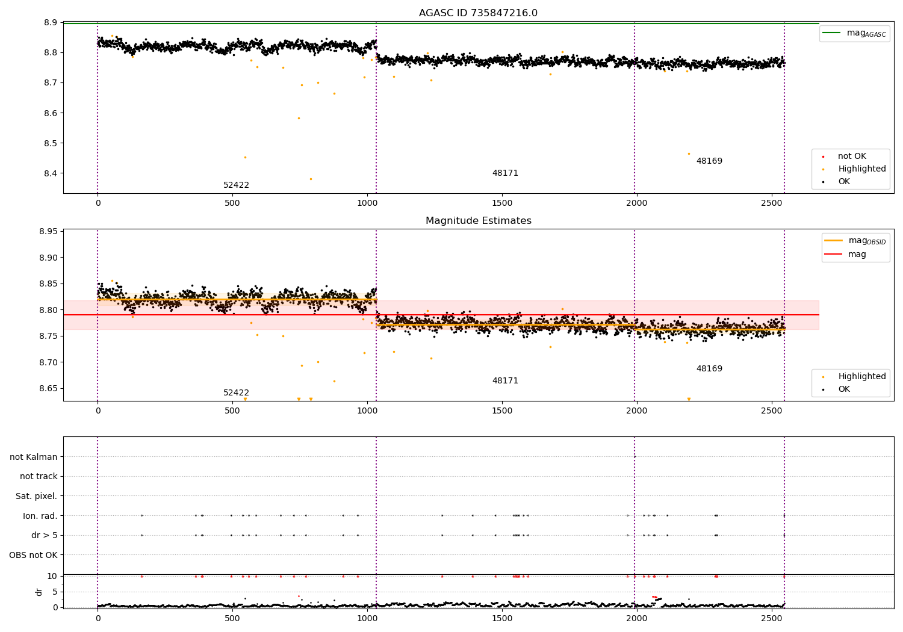Click the 5 tick on dr axis
Screen dimensions: 903x632
(55, 592)
